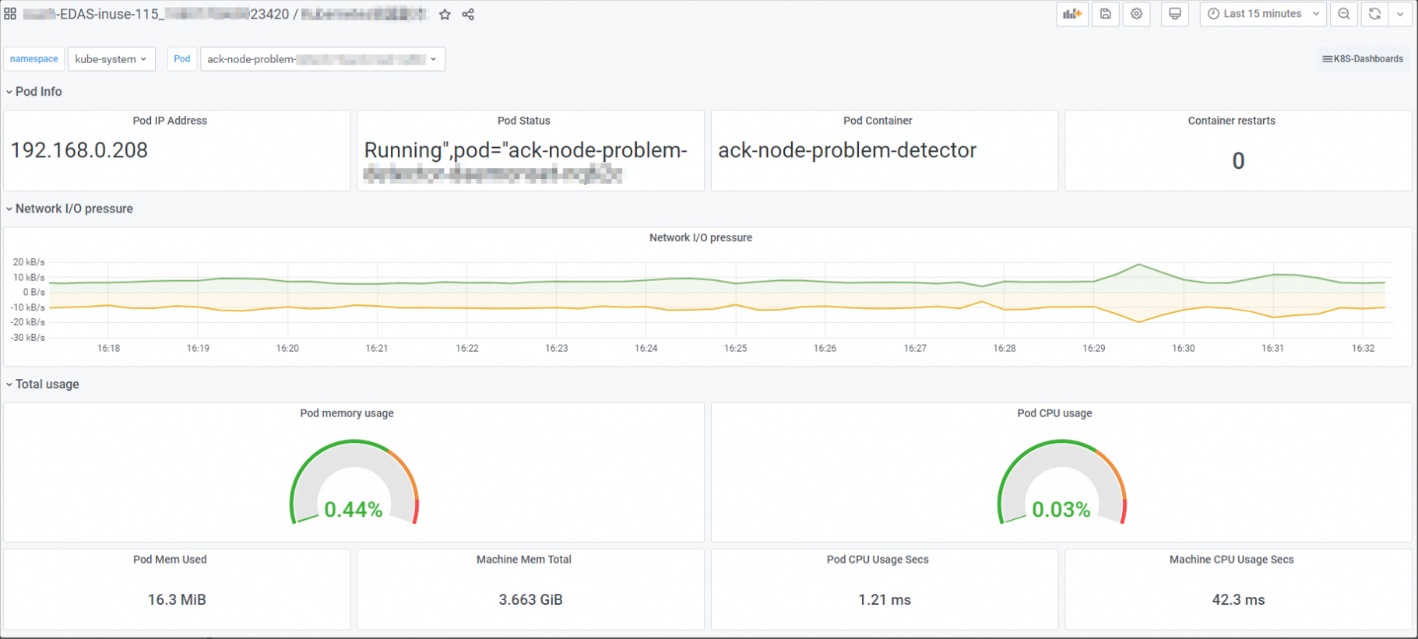Open the Pod selector dropdown
This screenshot has height=639, width=1418.
tap(322, 59)
